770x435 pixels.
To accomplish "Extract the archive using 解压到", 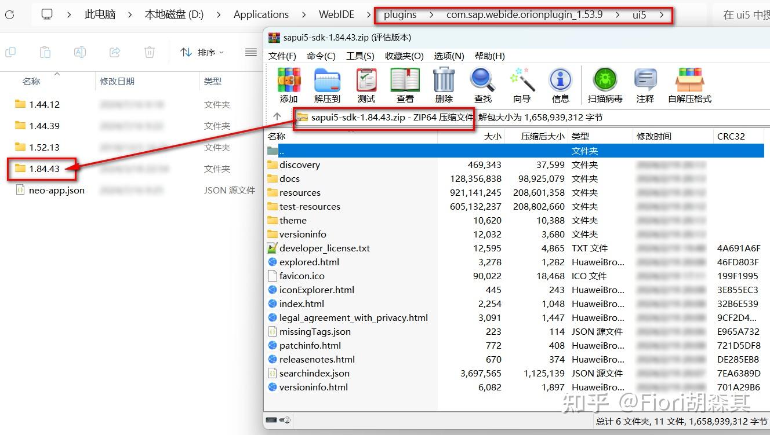I will [x=327, y=84].
